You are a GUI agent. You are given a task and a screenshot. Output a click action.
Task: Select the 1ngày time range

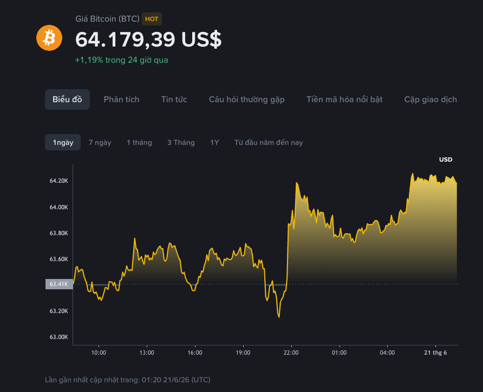tap(63, 142)
